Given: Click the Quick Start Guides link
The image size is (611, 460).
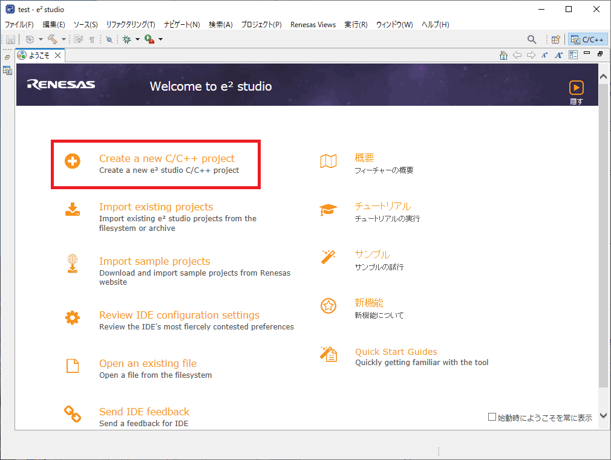Looking at the screenshot, I should coord(396,352).
